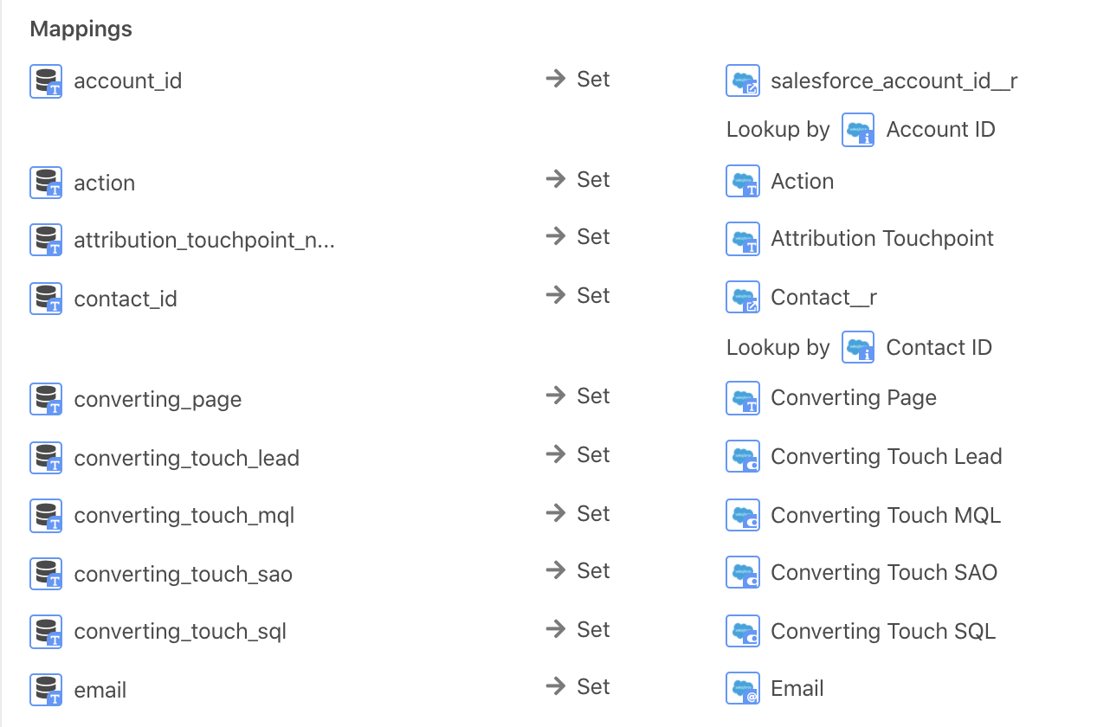Image resolution: width=1097 pixels, height=727 pixels.
Task: Click Set operation in account_id row
Action: 578,80
